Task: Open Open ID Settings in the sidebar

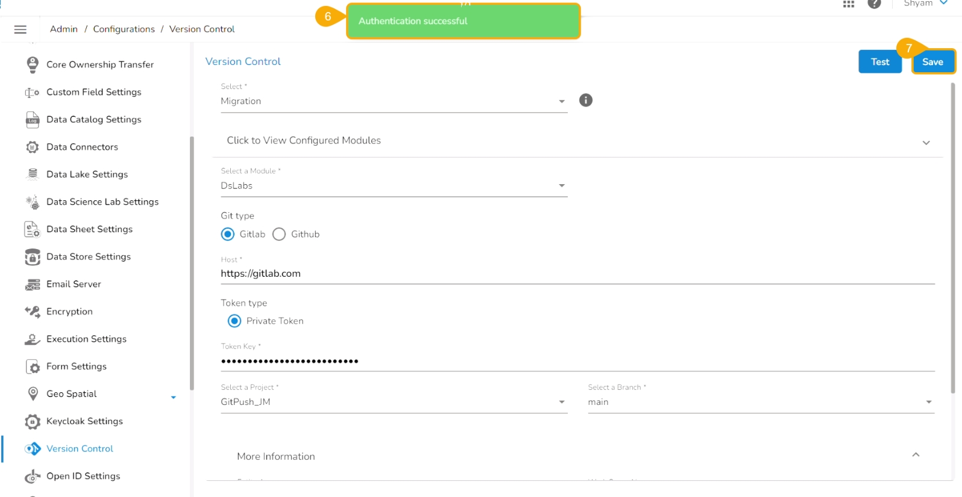Action: 83,477
